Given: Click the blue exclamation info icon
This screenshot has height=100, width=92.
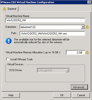Looking at the screenshot, I should (x=9, y=41).
